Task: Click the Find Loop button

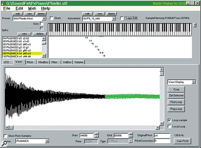Action: pos(176,102)
